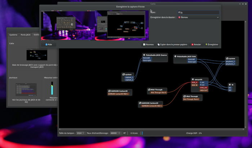Viewport: 252px width, 148px height.
Task: Click the amsynth node icon
Action: (x=193, y=80)
